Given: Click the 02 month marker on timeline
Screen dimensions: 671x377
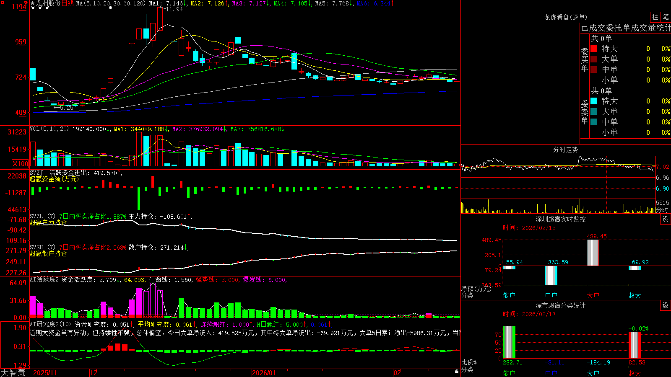Looking at the screenshot, I should click(x=397, y=373).
